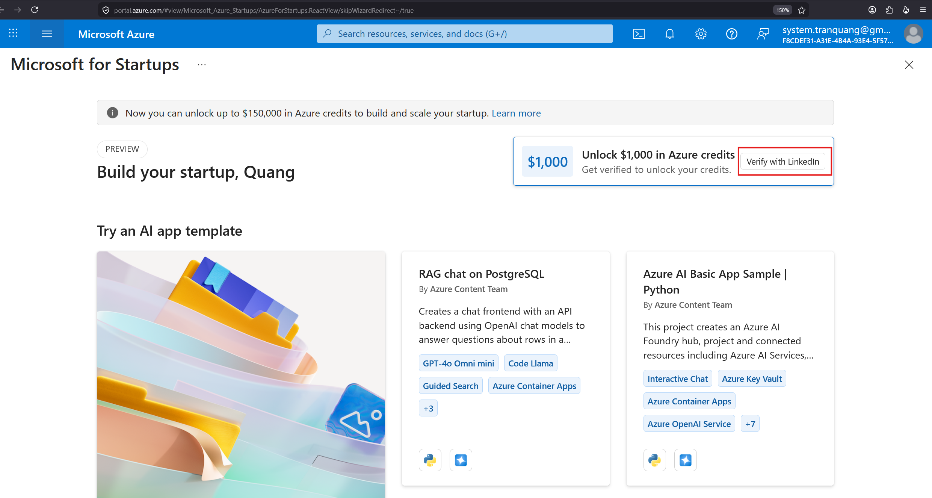Open the more options ellipsis beside page title

click(202, 65)
